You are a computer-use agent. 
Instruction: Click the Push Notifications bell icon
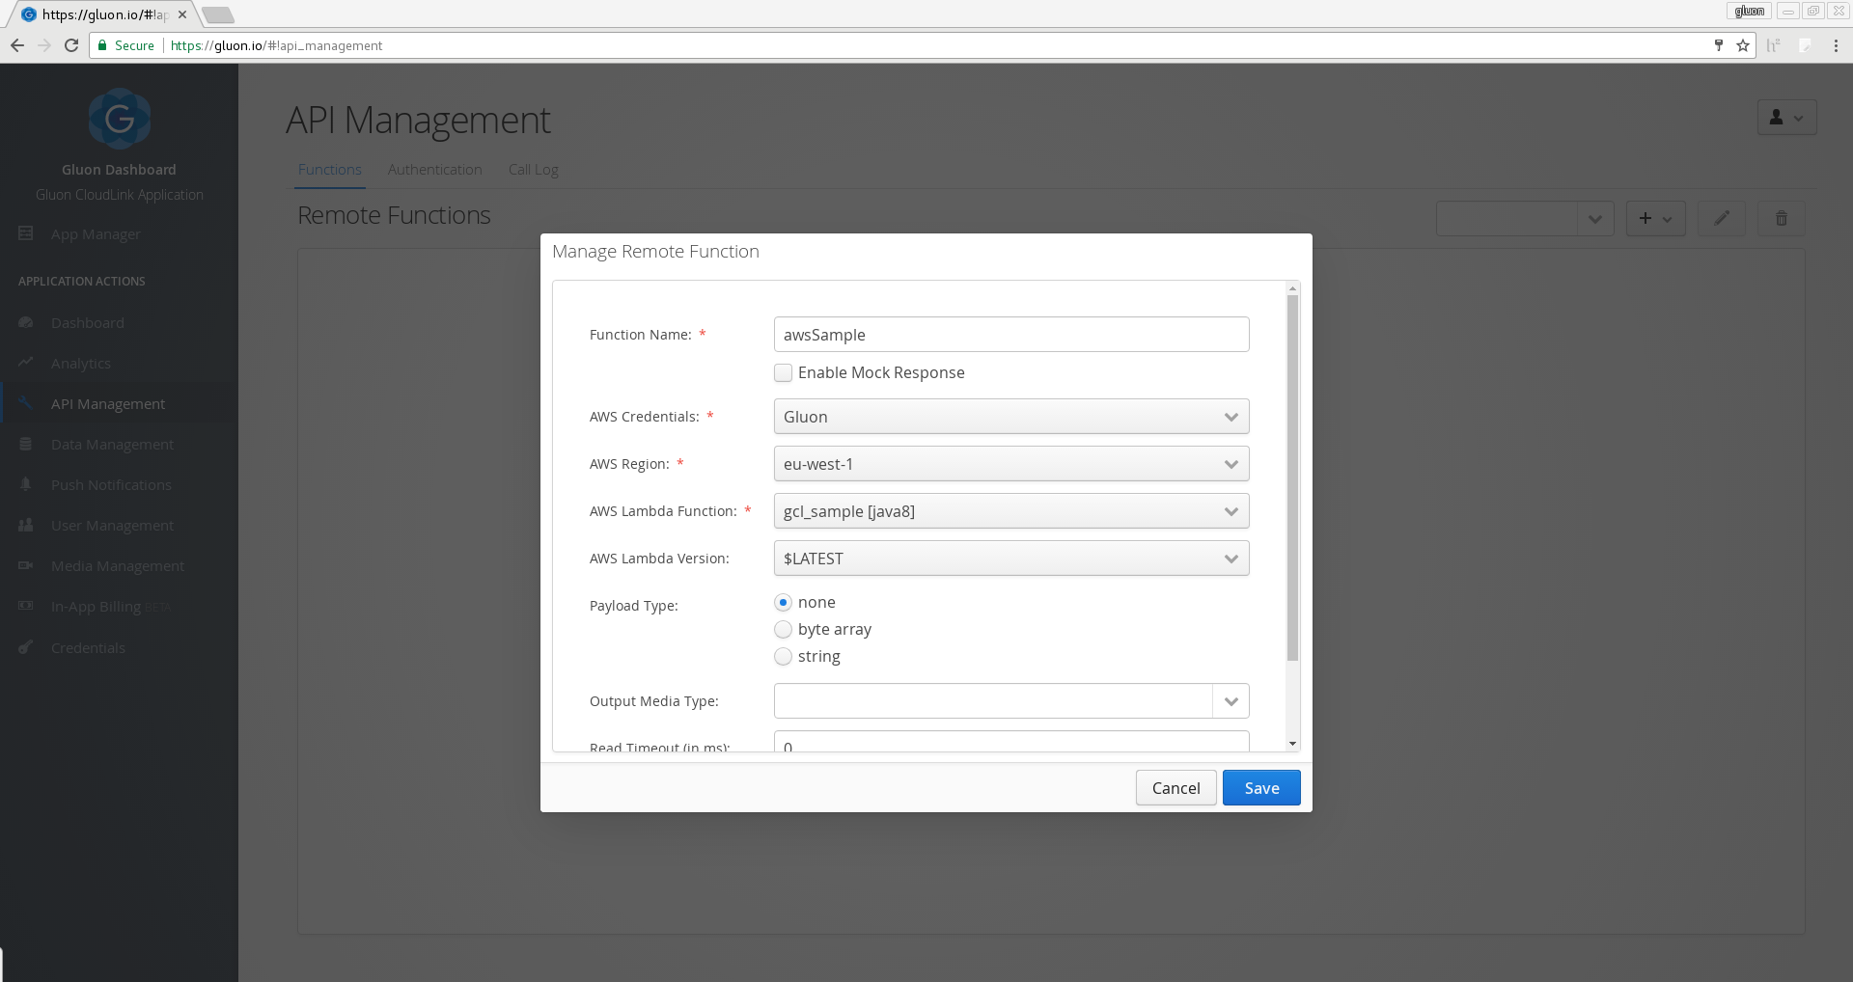pos(26,484)
